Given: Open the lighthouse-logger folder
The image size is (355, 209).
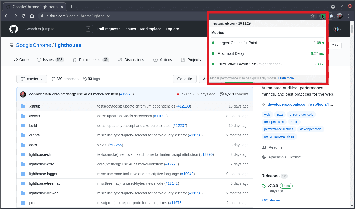Looking at the screenshot, I should click(43, 174).
